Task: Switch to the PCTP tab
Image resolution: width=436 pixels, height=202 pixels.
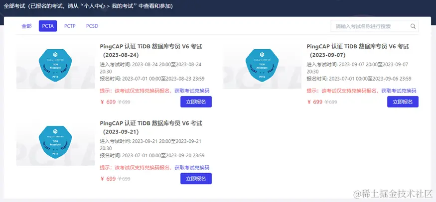Action: [x=70, y=26]
